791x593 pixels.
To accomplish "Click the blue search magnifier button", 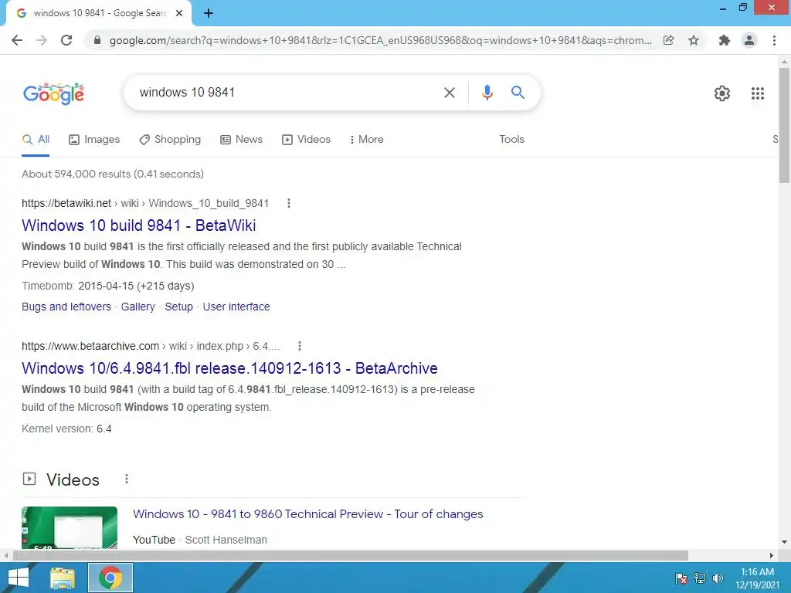I will point(518,93).
